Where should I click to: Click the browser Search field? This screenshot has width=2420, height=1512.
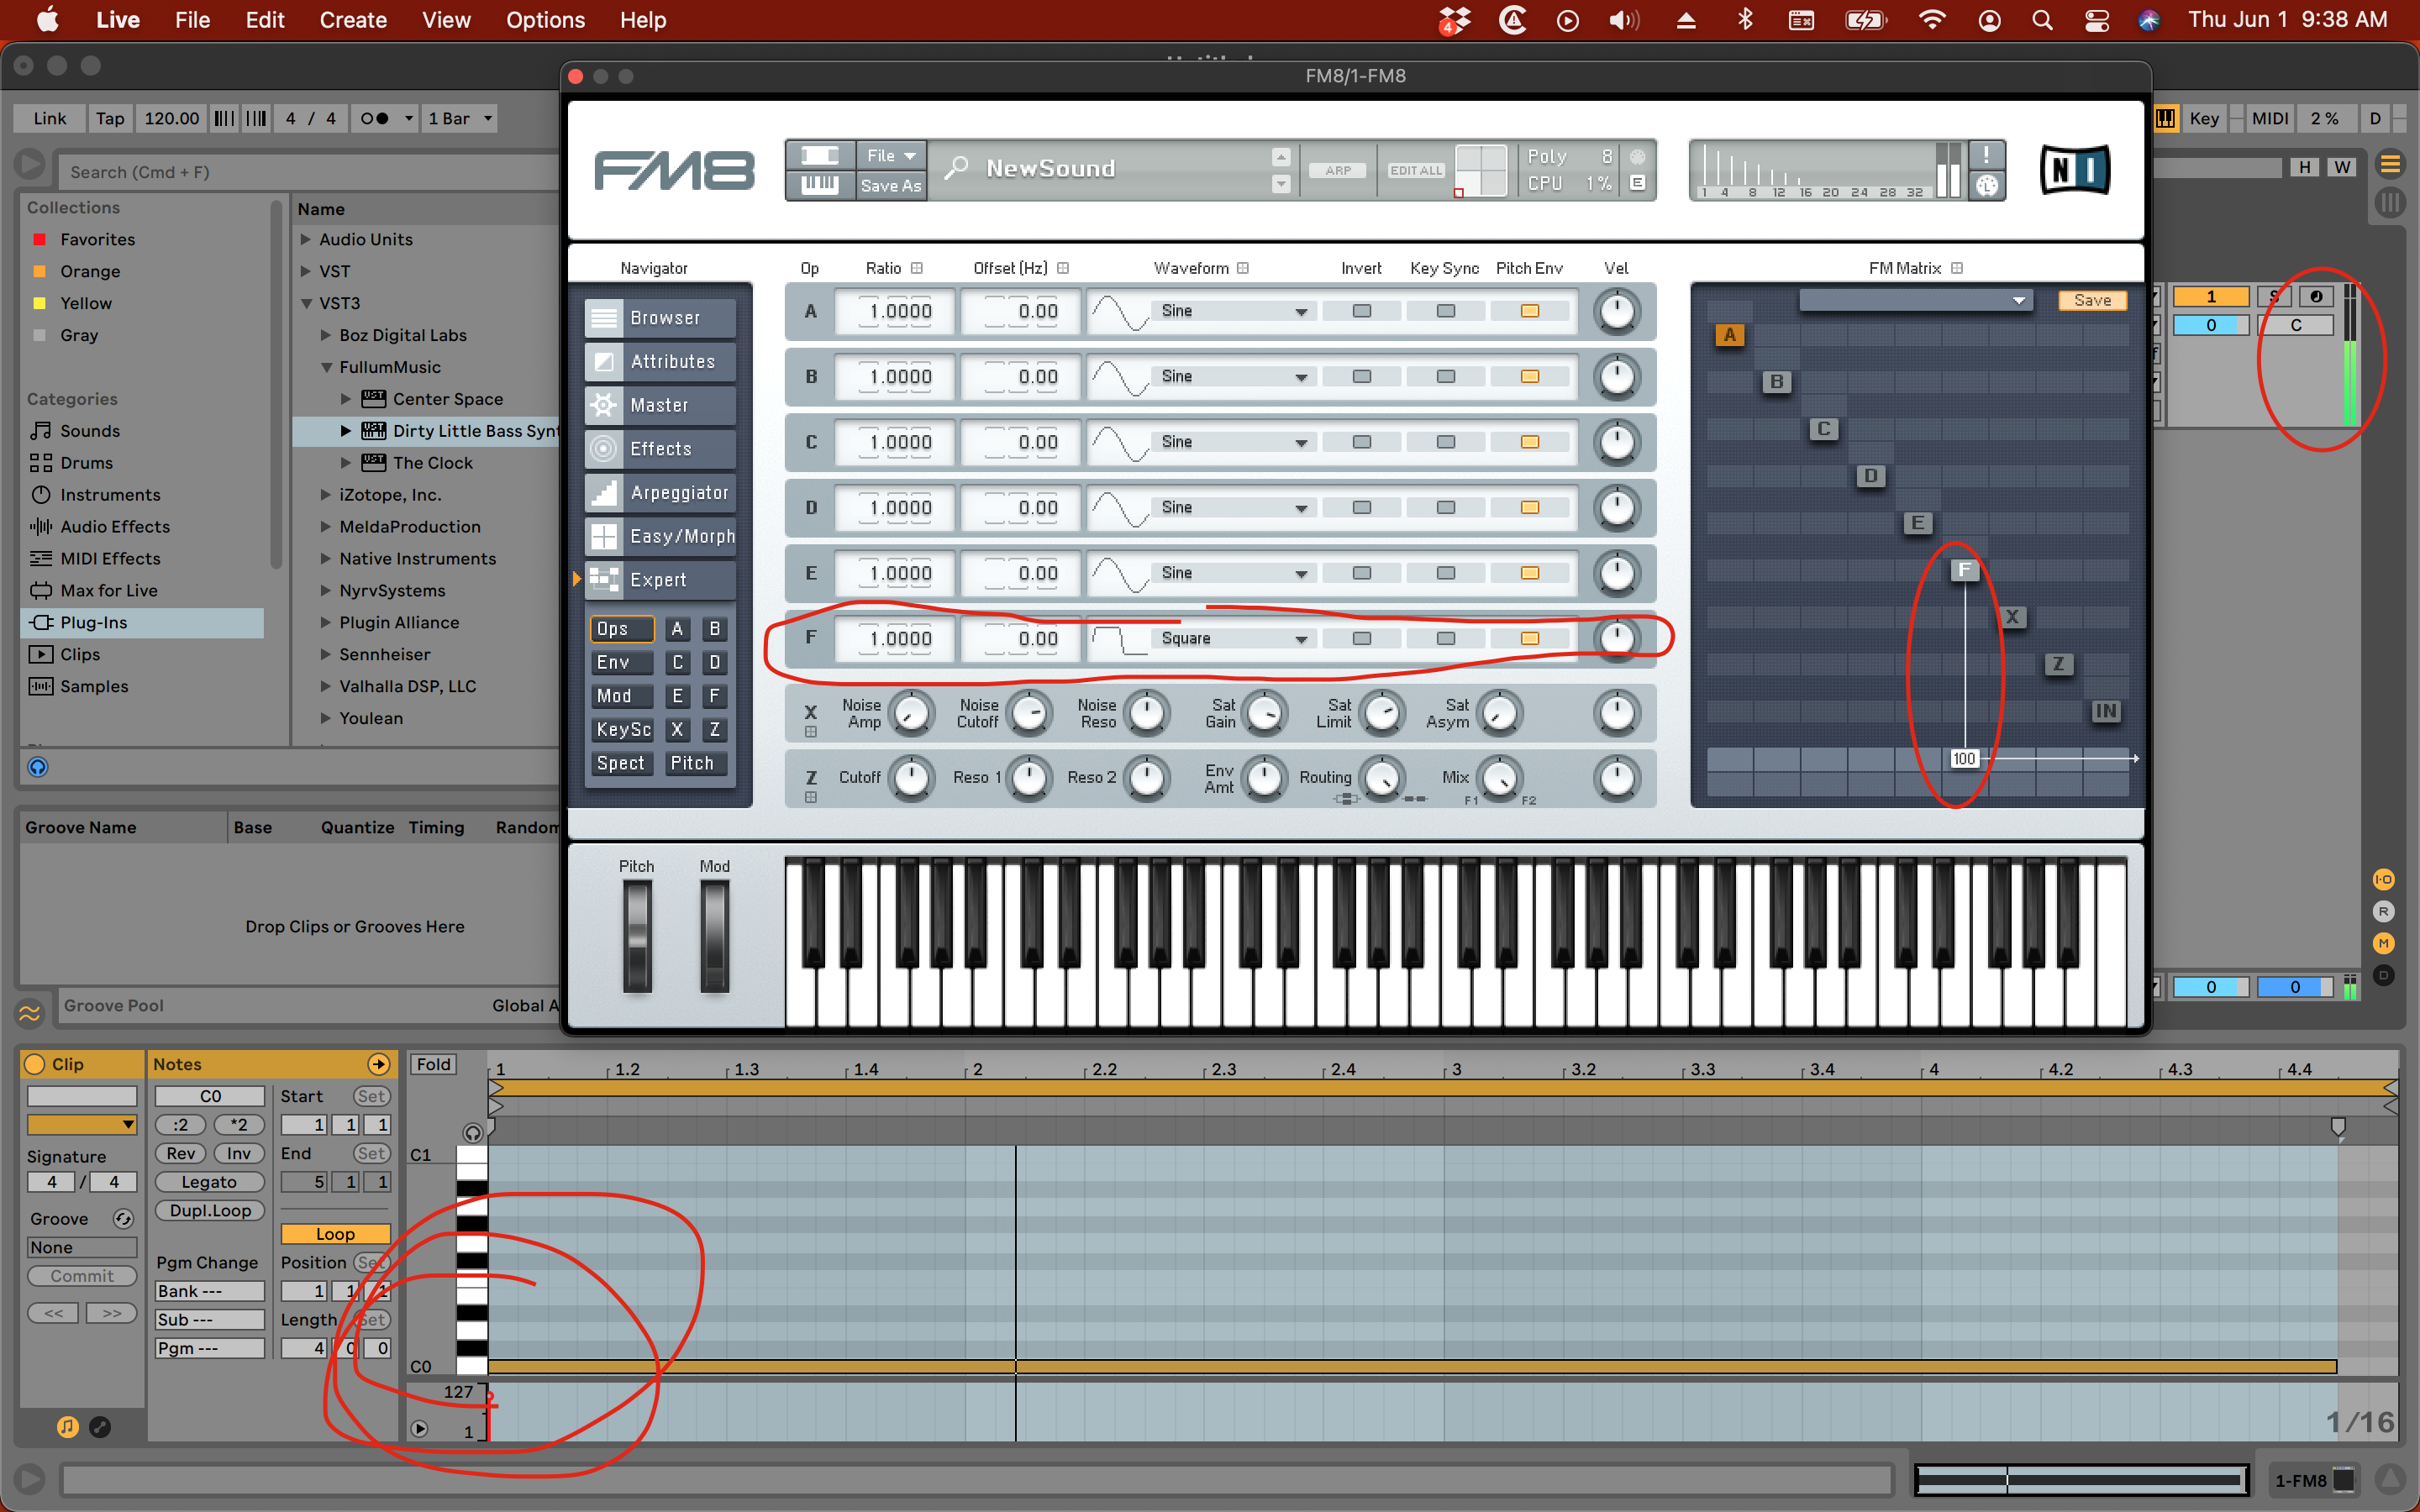(x=310, y=172)
